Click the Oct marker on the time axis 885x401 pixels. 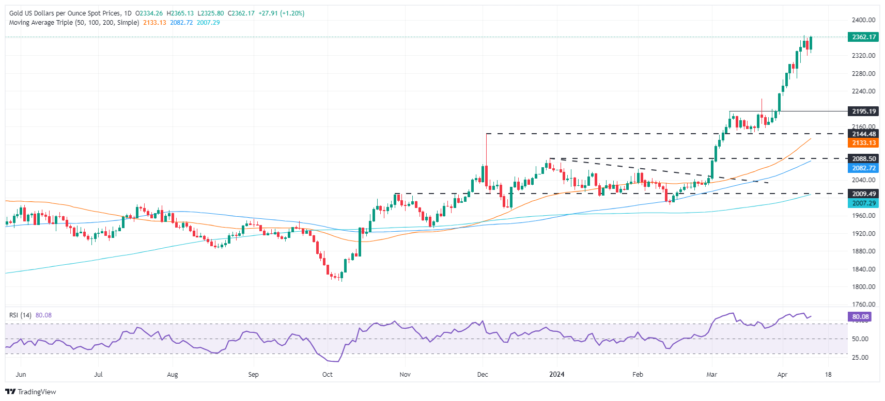[328, 375]
